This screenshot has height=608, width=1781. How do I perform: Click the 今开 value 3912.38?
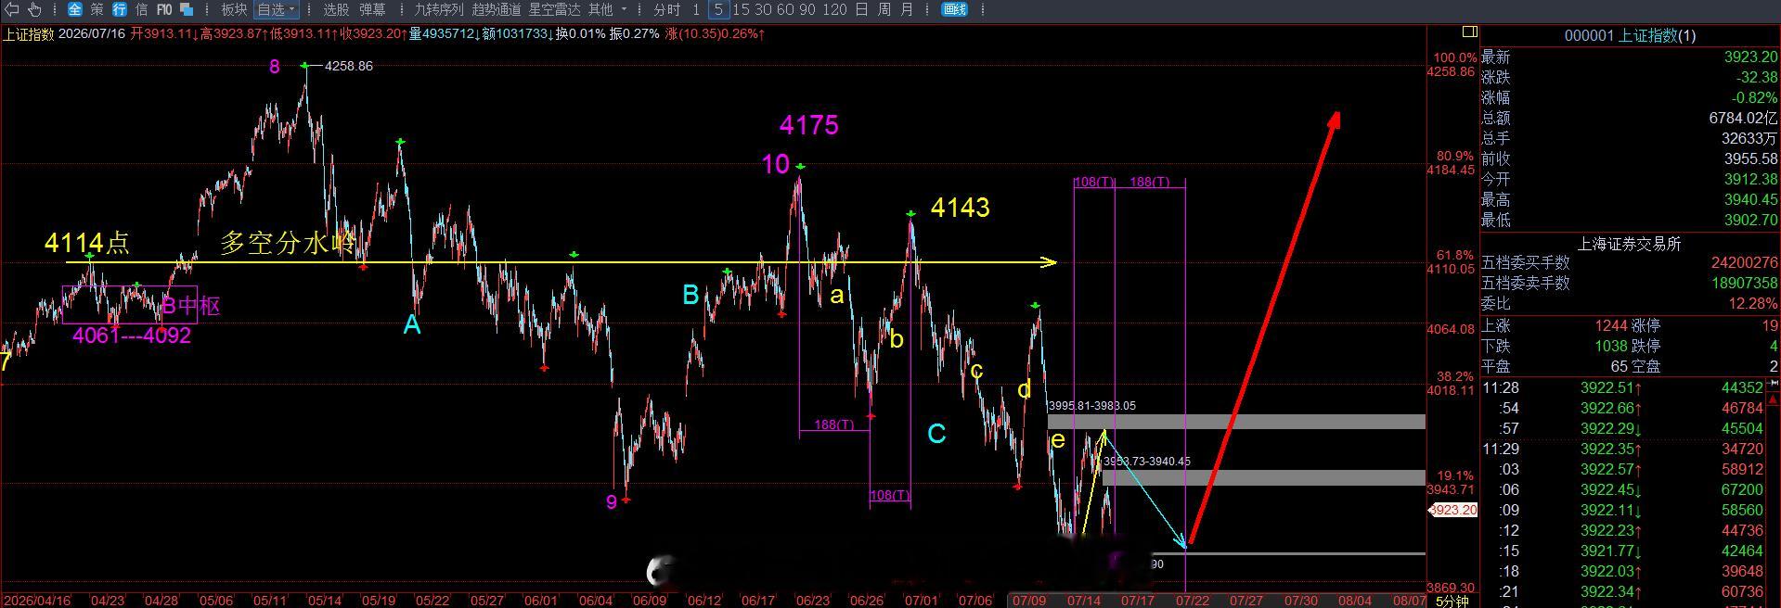1750,180
